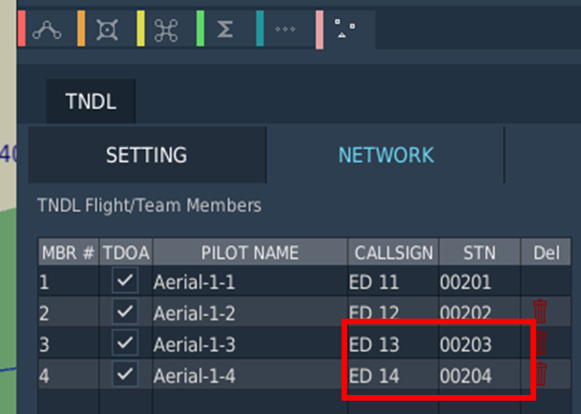Click the PILOT NAME column header

point(250,253)
